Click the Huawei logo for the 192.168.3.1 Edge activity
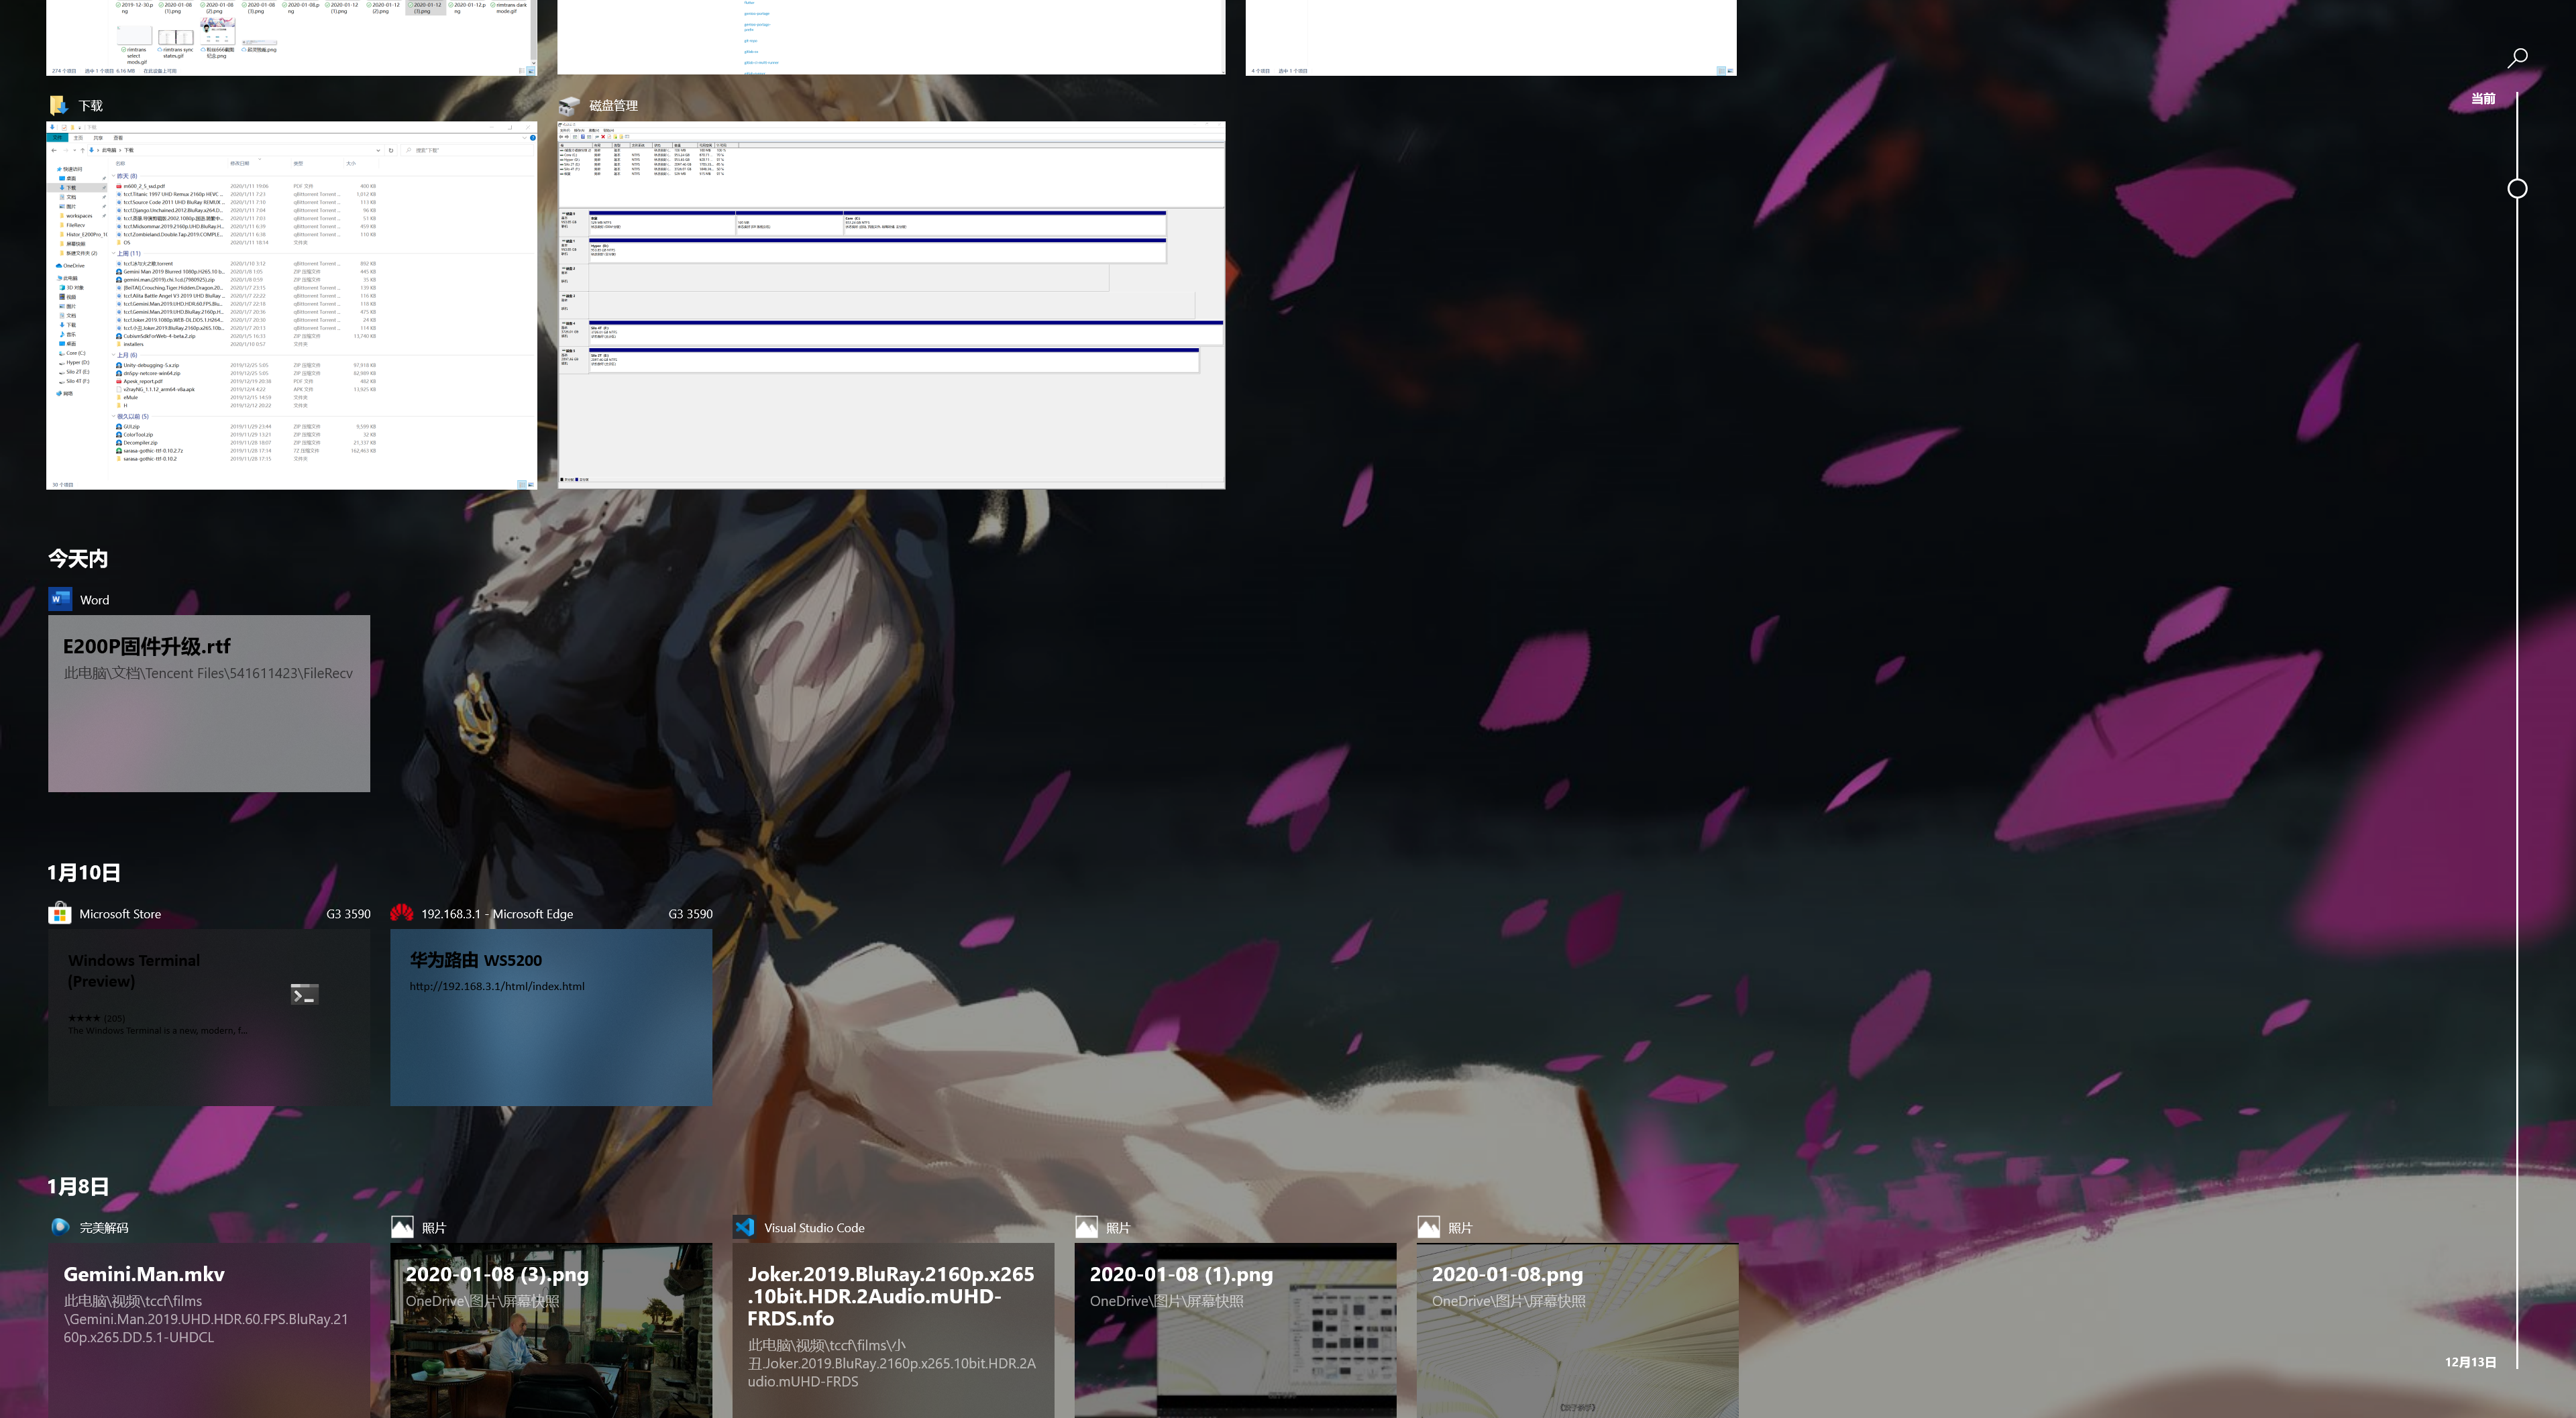2576x1418 pixels. pos(402,913)
